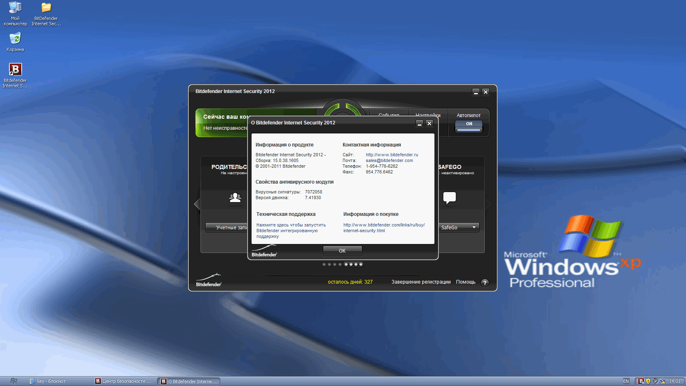This screenshot has height=386, width=686.
Task: Click the virus signatures value 7072058
Action: point(314,192)
